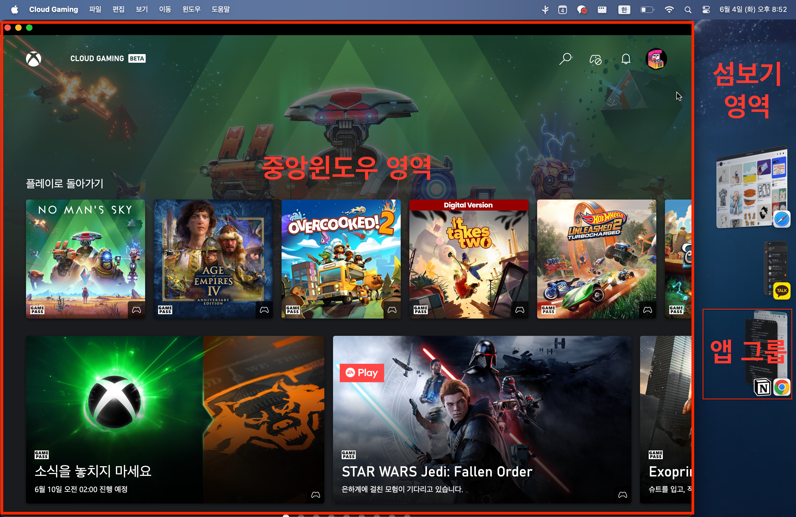
Task: Open the notifications bell
Action: (x=626, y=59)
